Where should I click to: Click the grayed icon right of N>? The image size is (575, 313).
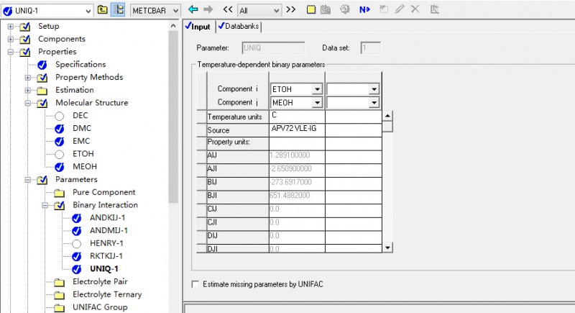click(384, 9)
